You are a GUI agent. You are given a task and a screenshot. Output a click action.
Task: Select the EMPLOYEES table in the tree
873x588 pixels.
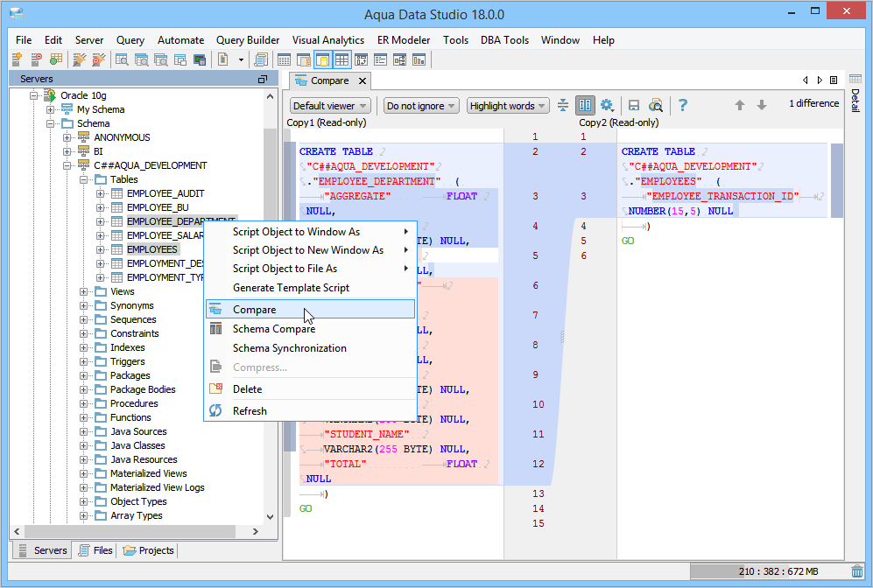152,249
